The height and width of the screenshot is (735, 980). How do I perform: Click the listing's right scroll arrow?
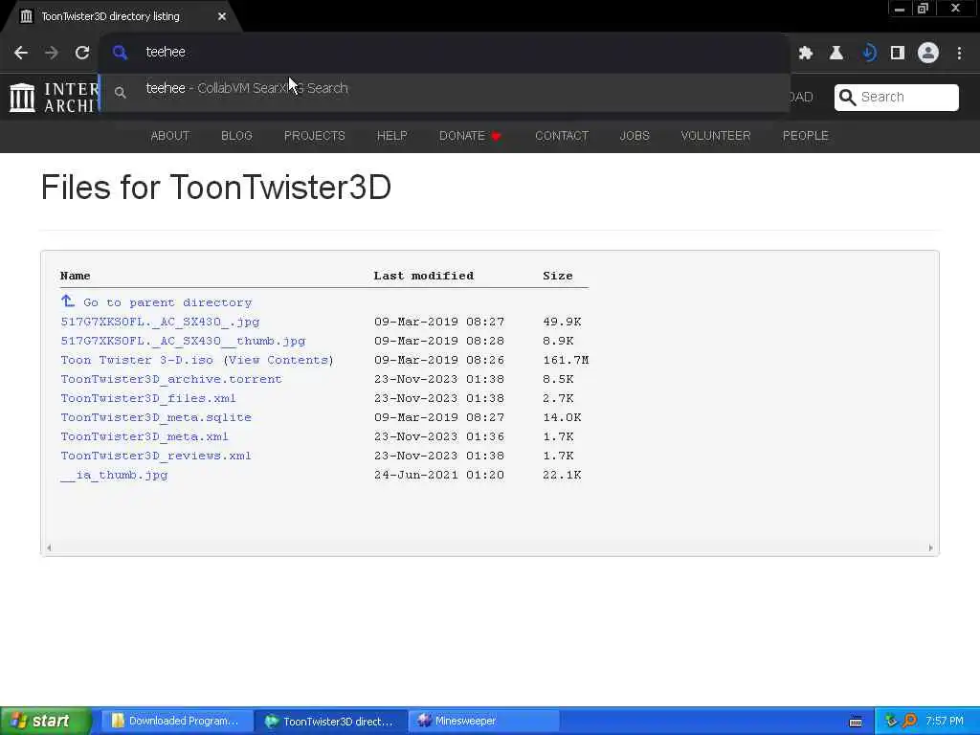[930, 547]
